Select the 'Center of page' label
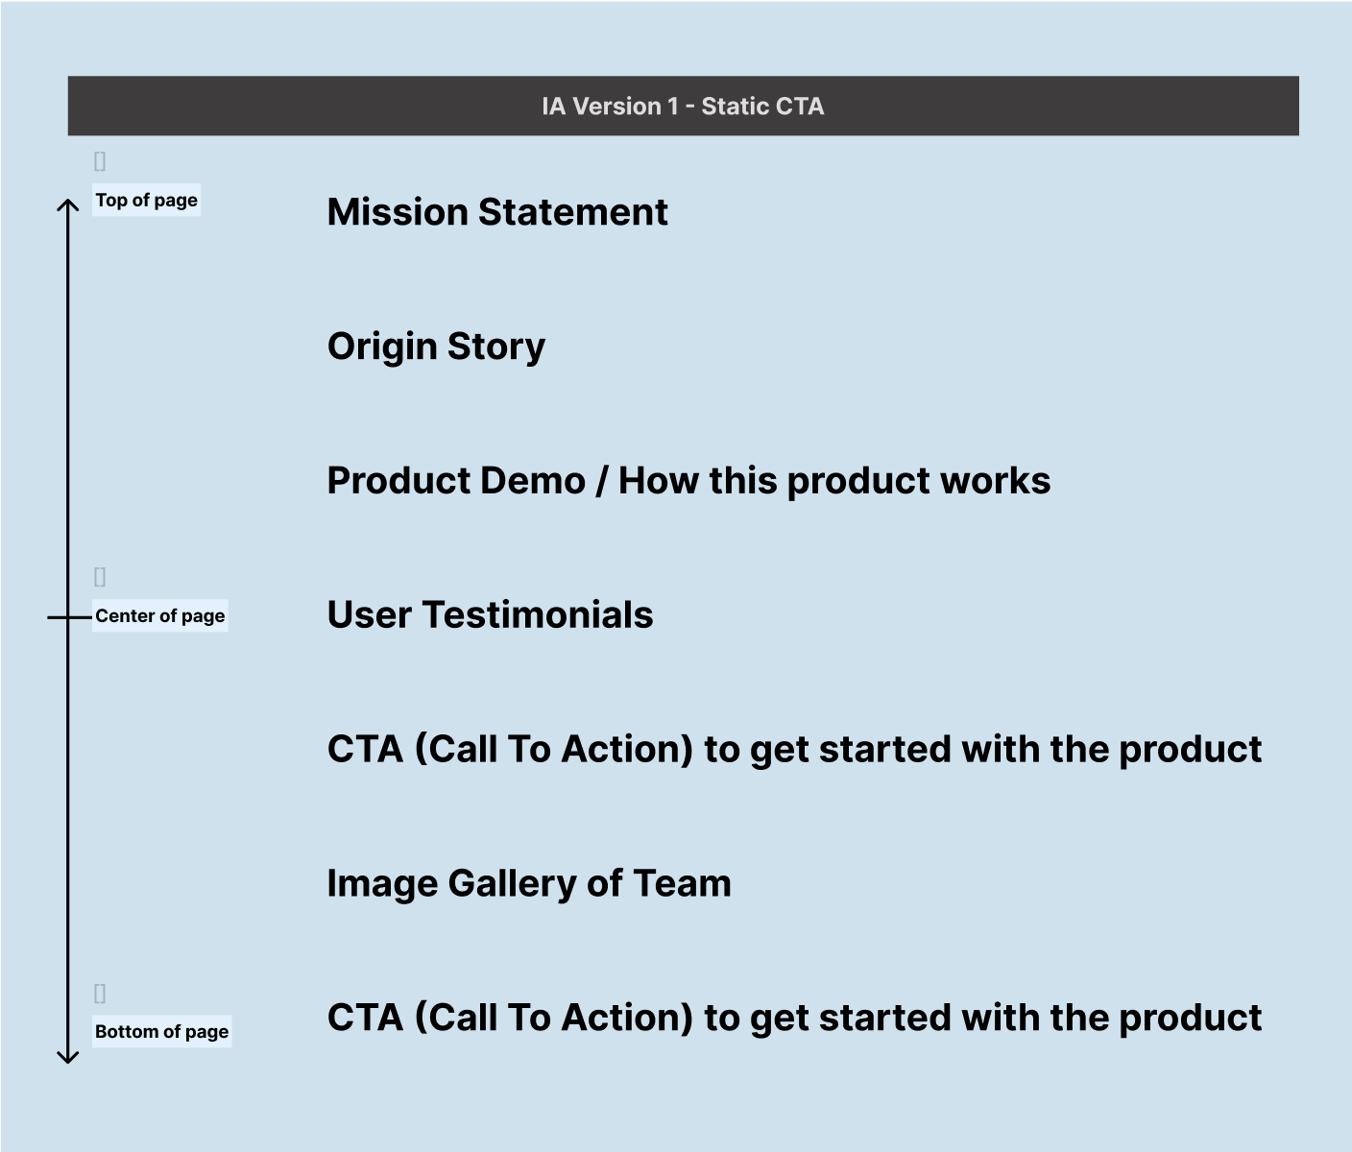Viewport: 1352px width, 1152px height. coord(160,616)
